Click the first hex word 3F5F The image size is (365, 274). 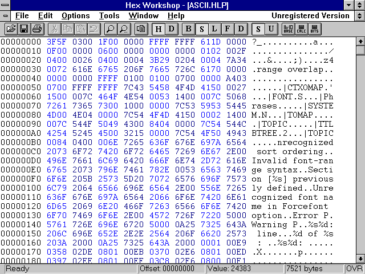pos(56,42)
